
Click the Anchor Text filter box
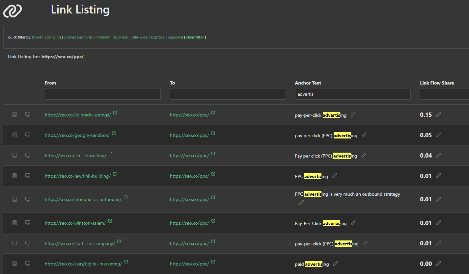[352, 94]
